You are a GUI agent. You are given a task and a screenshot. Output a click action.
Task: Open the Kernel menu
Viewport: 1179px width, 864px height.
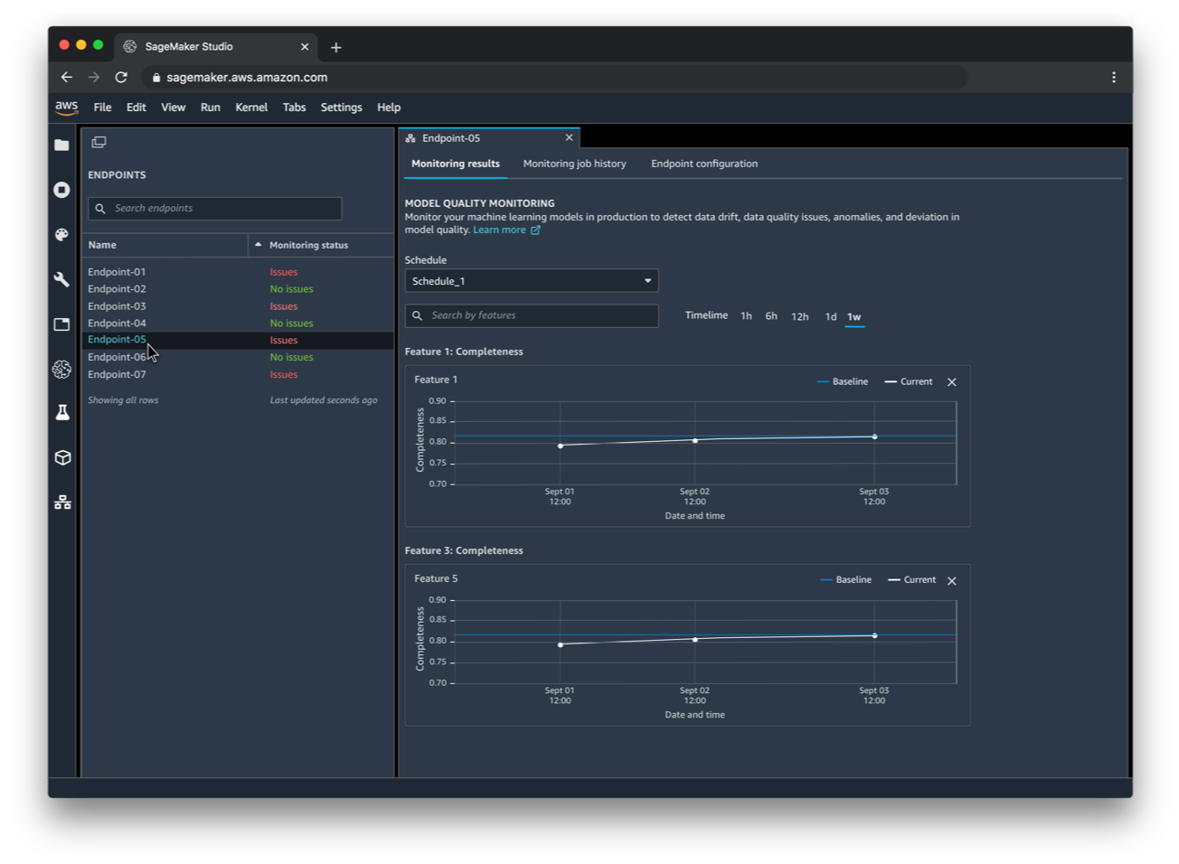point(251,108)
